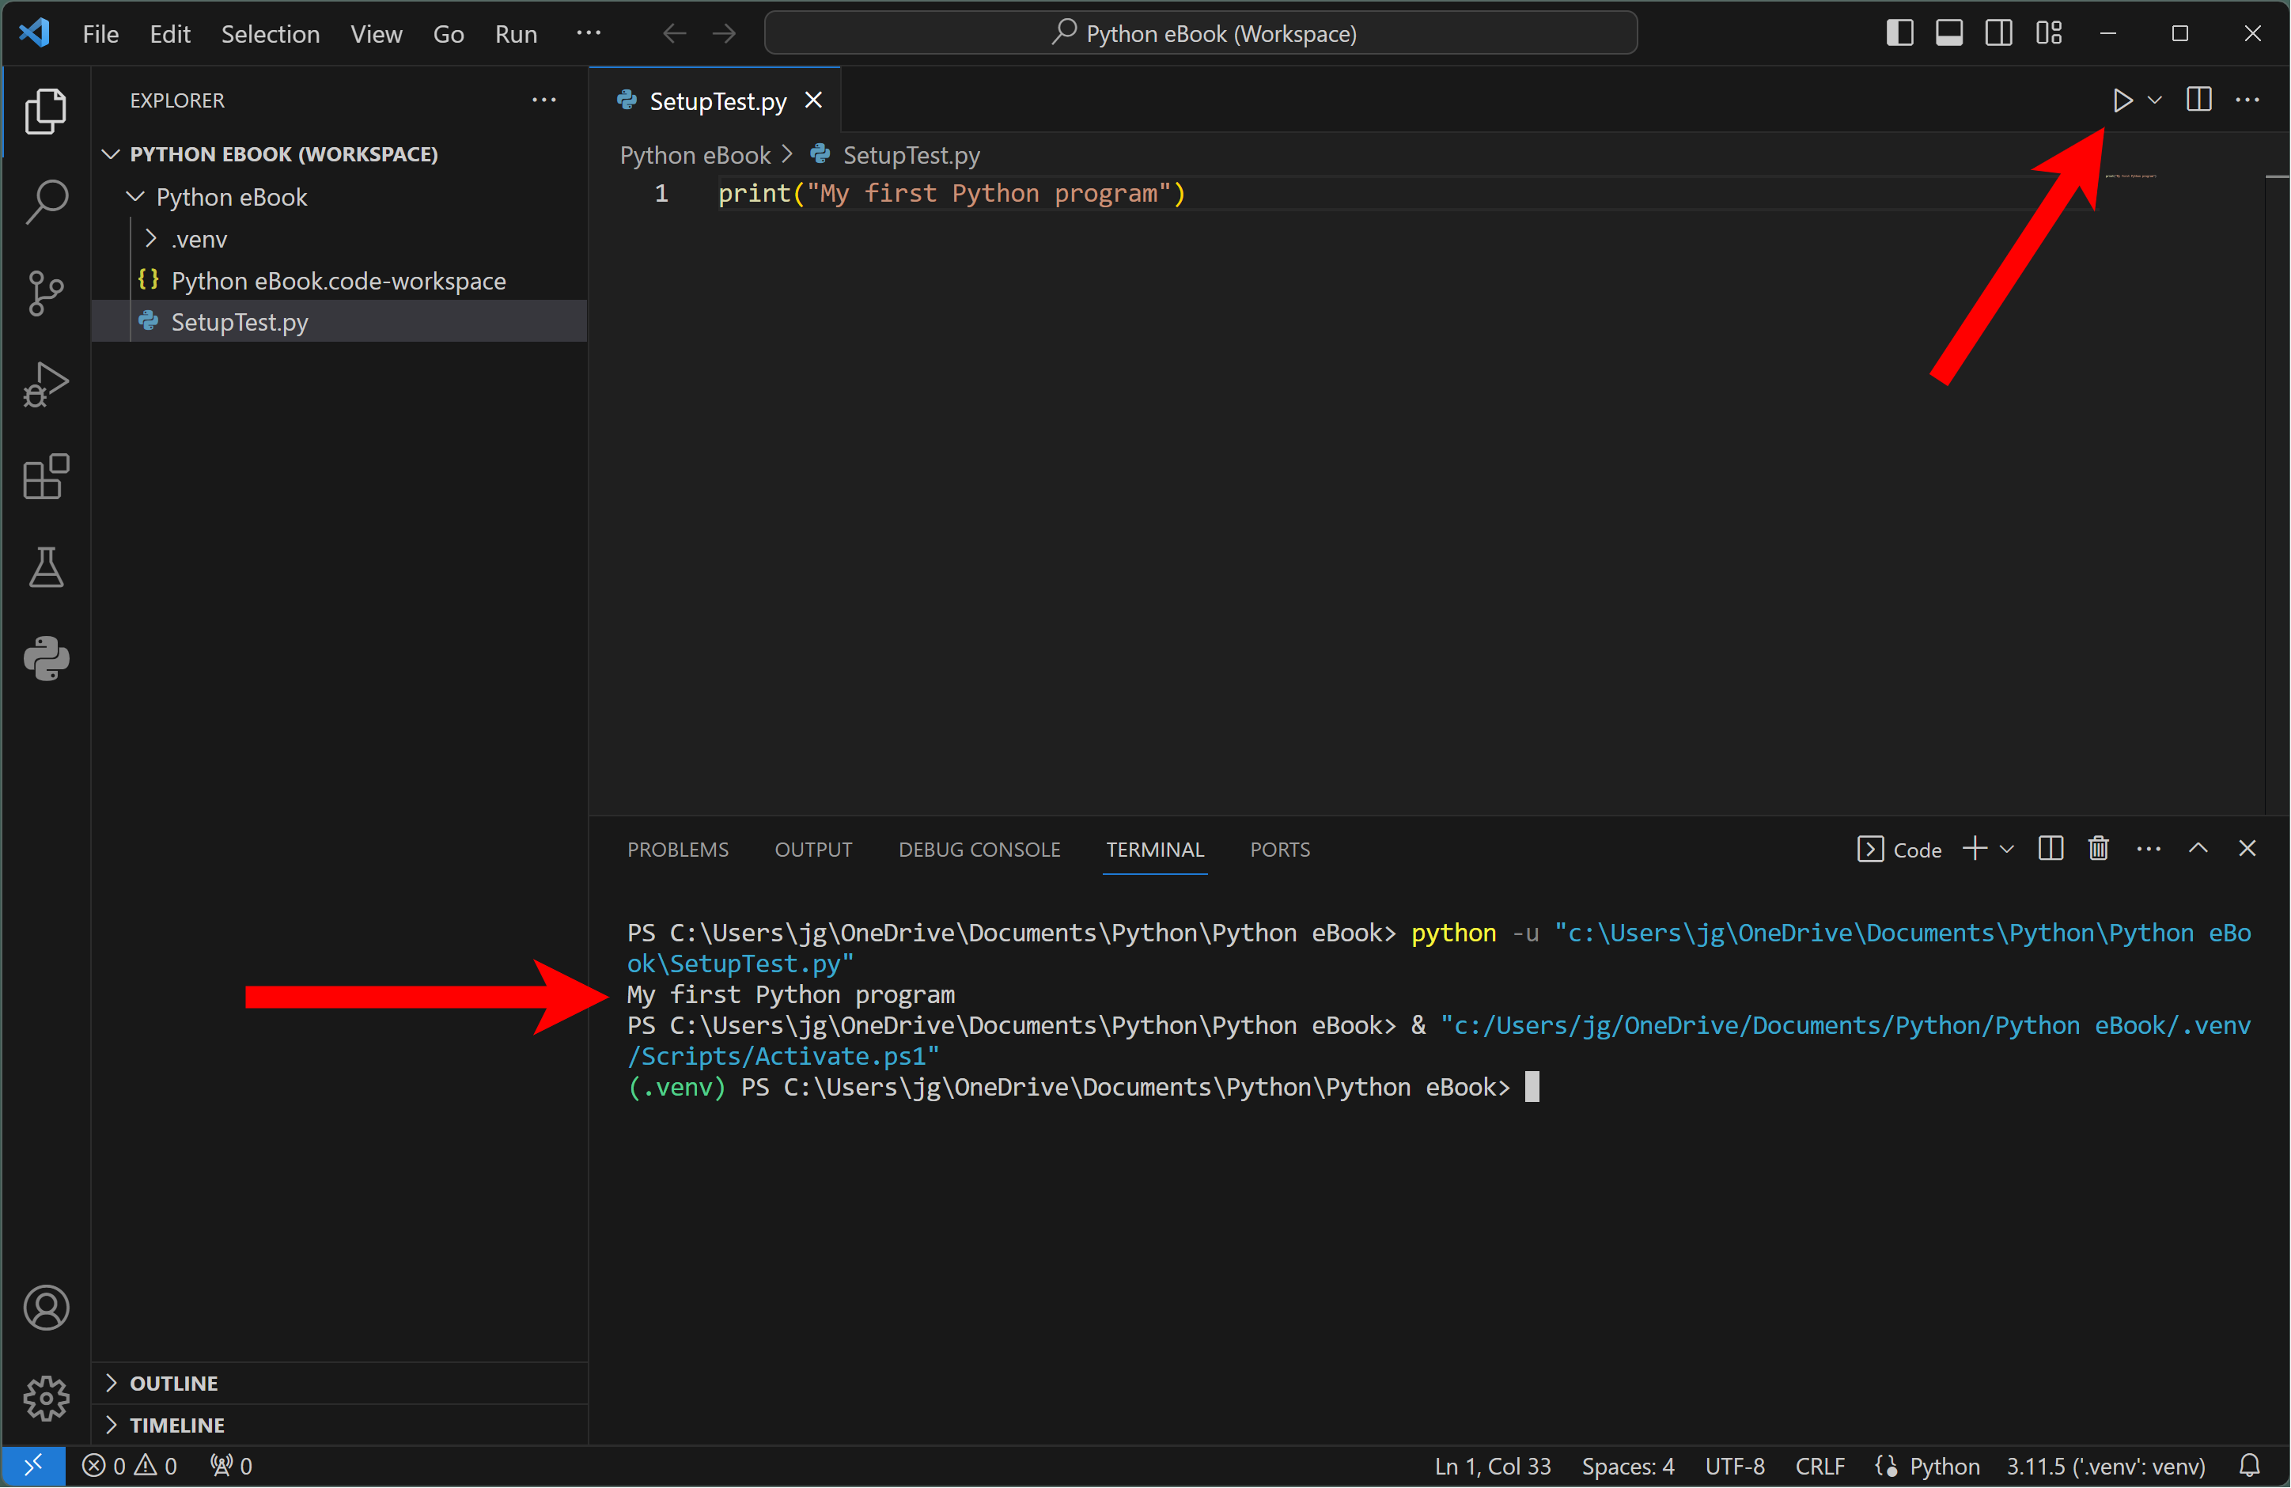
Task: Collapse PYTHON EBOOK (WORKSPACE) section
Action: (x=340, y=154)
